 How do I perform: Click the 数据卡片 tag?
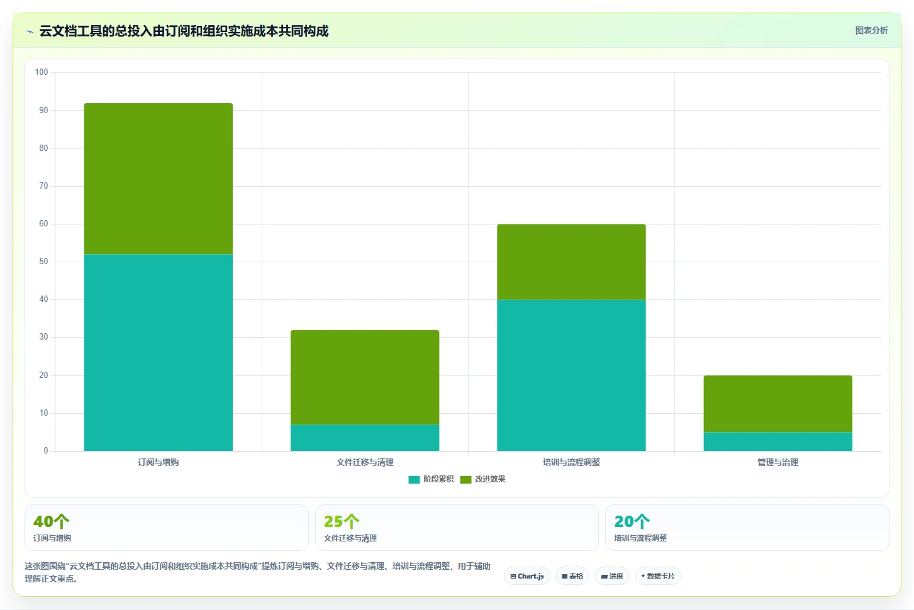coord(658,576)
